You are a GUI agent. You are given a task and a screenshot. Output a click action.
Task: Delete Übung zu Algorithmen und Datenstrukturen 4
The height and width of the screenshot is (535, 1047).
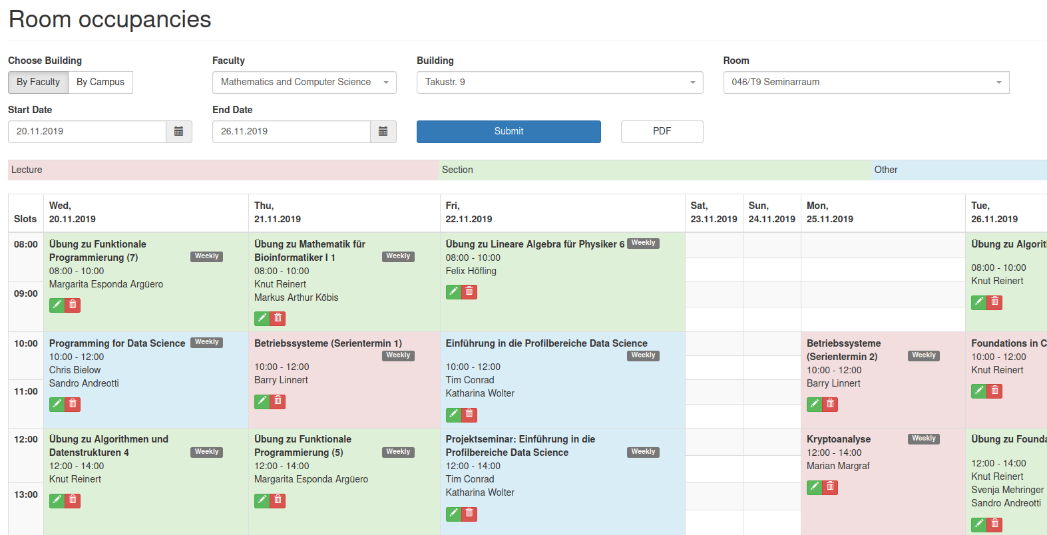tap(73, 500)
